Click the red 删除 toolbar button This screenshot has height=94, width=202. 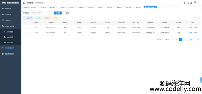(x=47, y=18)
